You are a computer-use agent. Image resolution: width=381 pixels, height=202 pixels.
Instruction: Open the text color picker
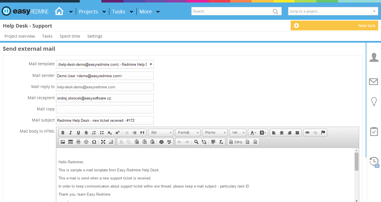pos(253,133)
